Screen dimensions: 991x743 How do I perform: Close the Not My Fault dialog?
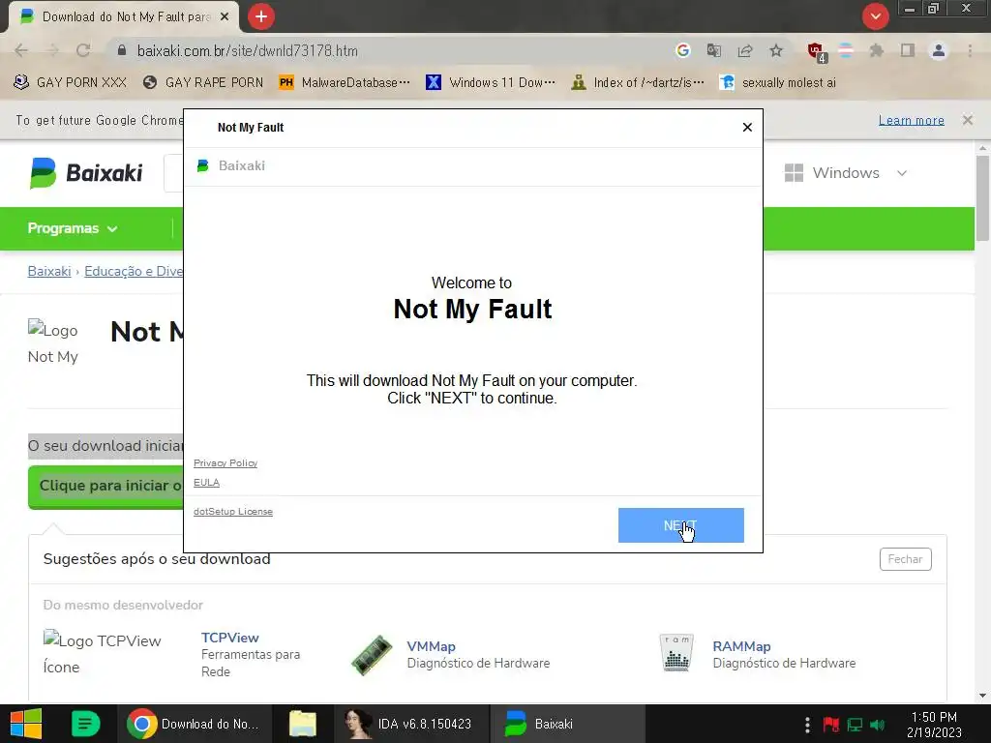tap(747, 127)
